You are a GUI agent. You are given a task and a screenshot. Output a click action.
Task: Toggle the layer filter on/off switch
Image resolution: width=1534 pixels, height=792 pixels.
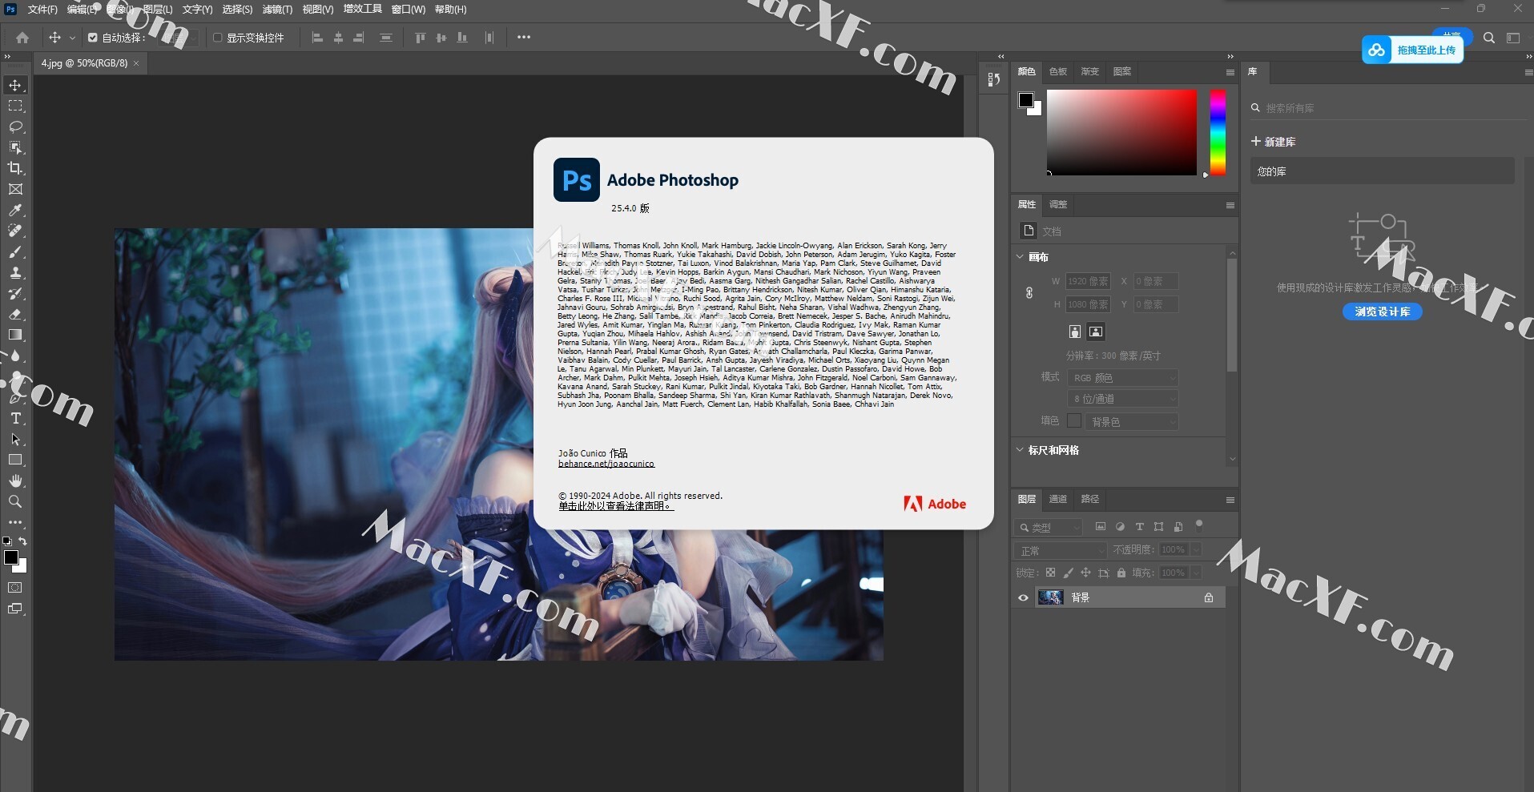point(1199,525)
